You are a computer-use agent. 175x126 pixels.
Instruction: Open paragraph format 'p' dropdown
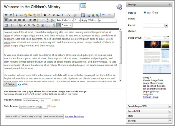[107, 20]
